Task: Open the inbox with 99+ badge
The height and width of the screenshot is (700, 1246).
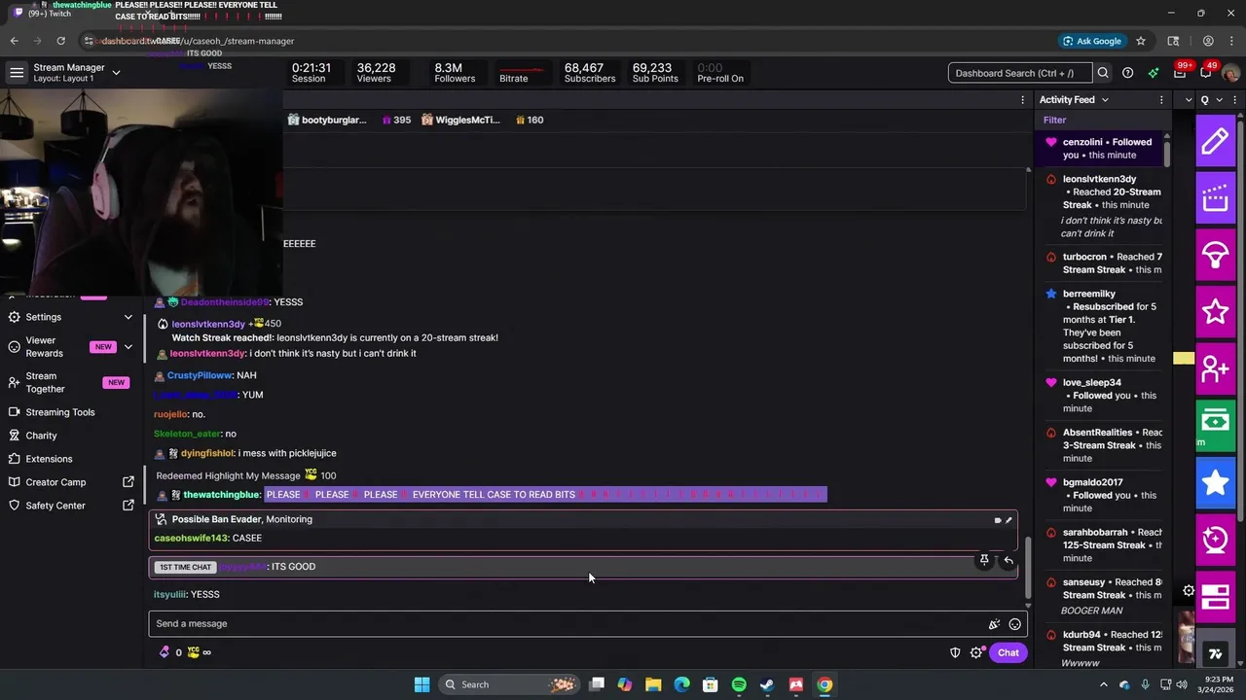Action: click(1180, 73)
